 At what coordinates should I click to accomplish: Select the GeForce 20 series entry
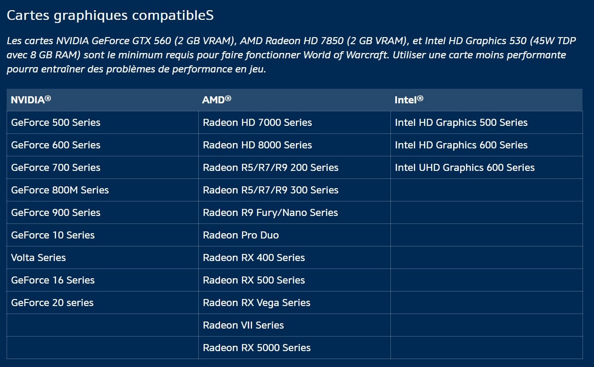point(52,303)
